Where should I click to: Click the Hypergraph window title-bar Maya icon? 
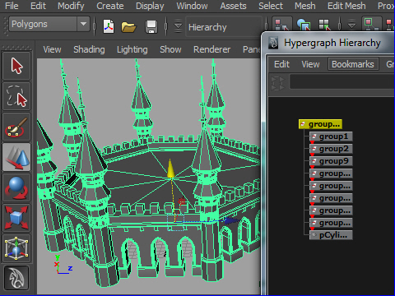pyautogui.click(x=273, y=43)
